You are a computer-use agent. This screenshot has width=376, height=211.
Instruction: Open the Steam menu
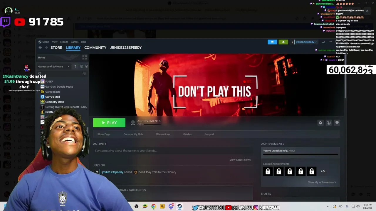(46, 42)
